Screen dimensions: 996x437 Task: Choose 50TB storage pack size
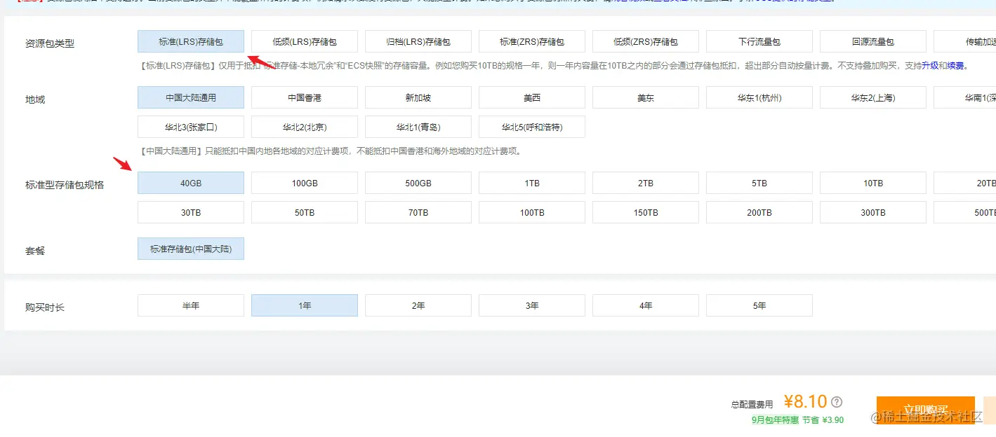coord(305,212)
